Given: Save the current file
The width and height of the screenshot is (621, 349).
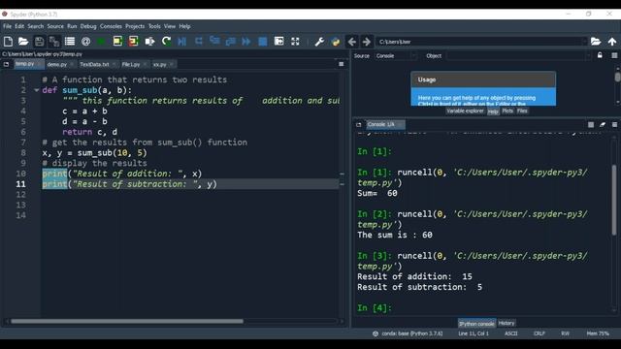Looking at the screenshot, I should 39,41.
